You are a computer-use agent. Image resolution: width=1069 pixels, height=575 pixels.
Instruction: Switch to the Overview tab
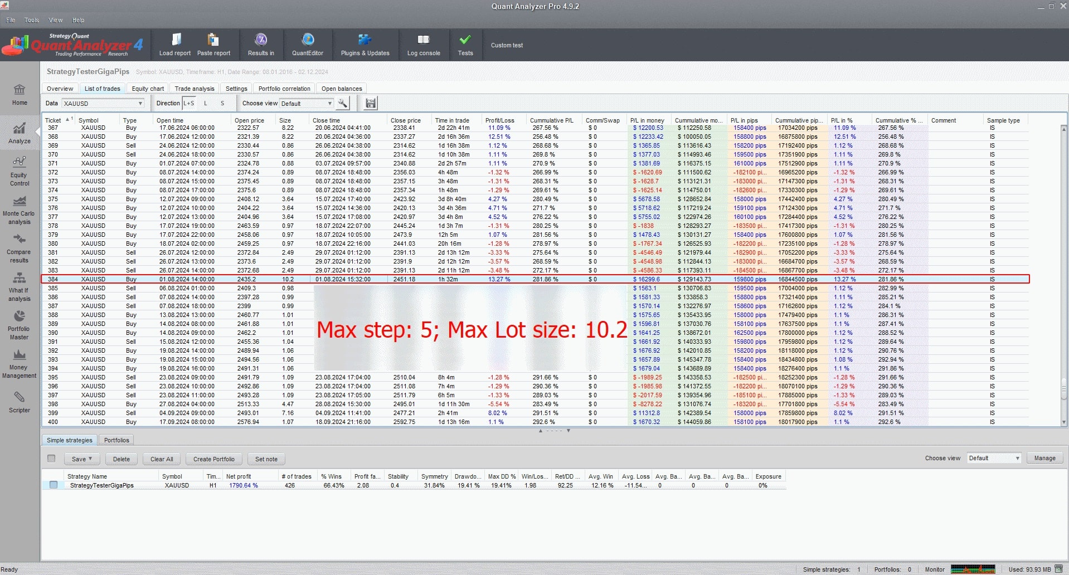pos(60,89)
